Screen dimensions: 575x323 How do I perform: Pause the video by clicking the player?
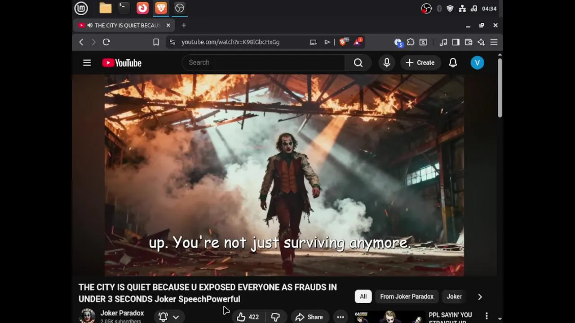[x=284, y=175]
